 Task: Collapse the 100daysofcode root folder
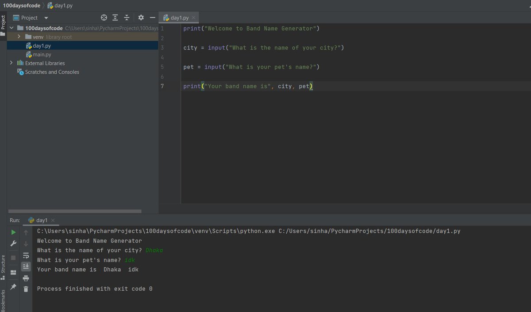coord(12,28)
